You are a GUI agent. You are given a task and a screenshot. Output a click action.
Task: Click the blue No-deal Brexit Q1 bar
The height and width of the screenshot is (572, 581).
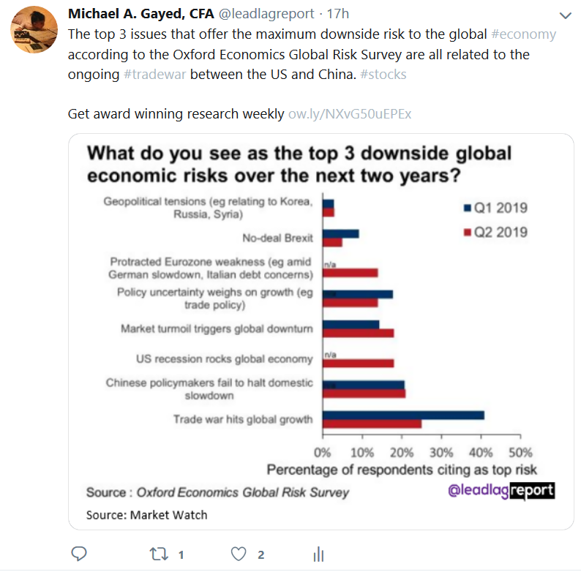pyautogui.click(x=341, y=233)
